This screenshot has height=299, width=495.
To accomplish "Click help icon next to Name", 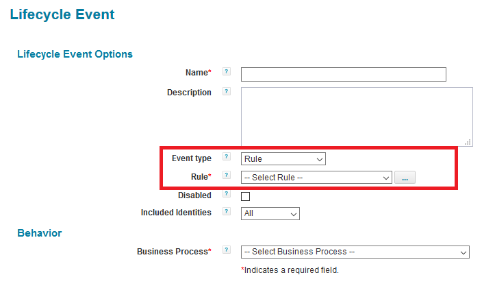I will click(227, 72).
